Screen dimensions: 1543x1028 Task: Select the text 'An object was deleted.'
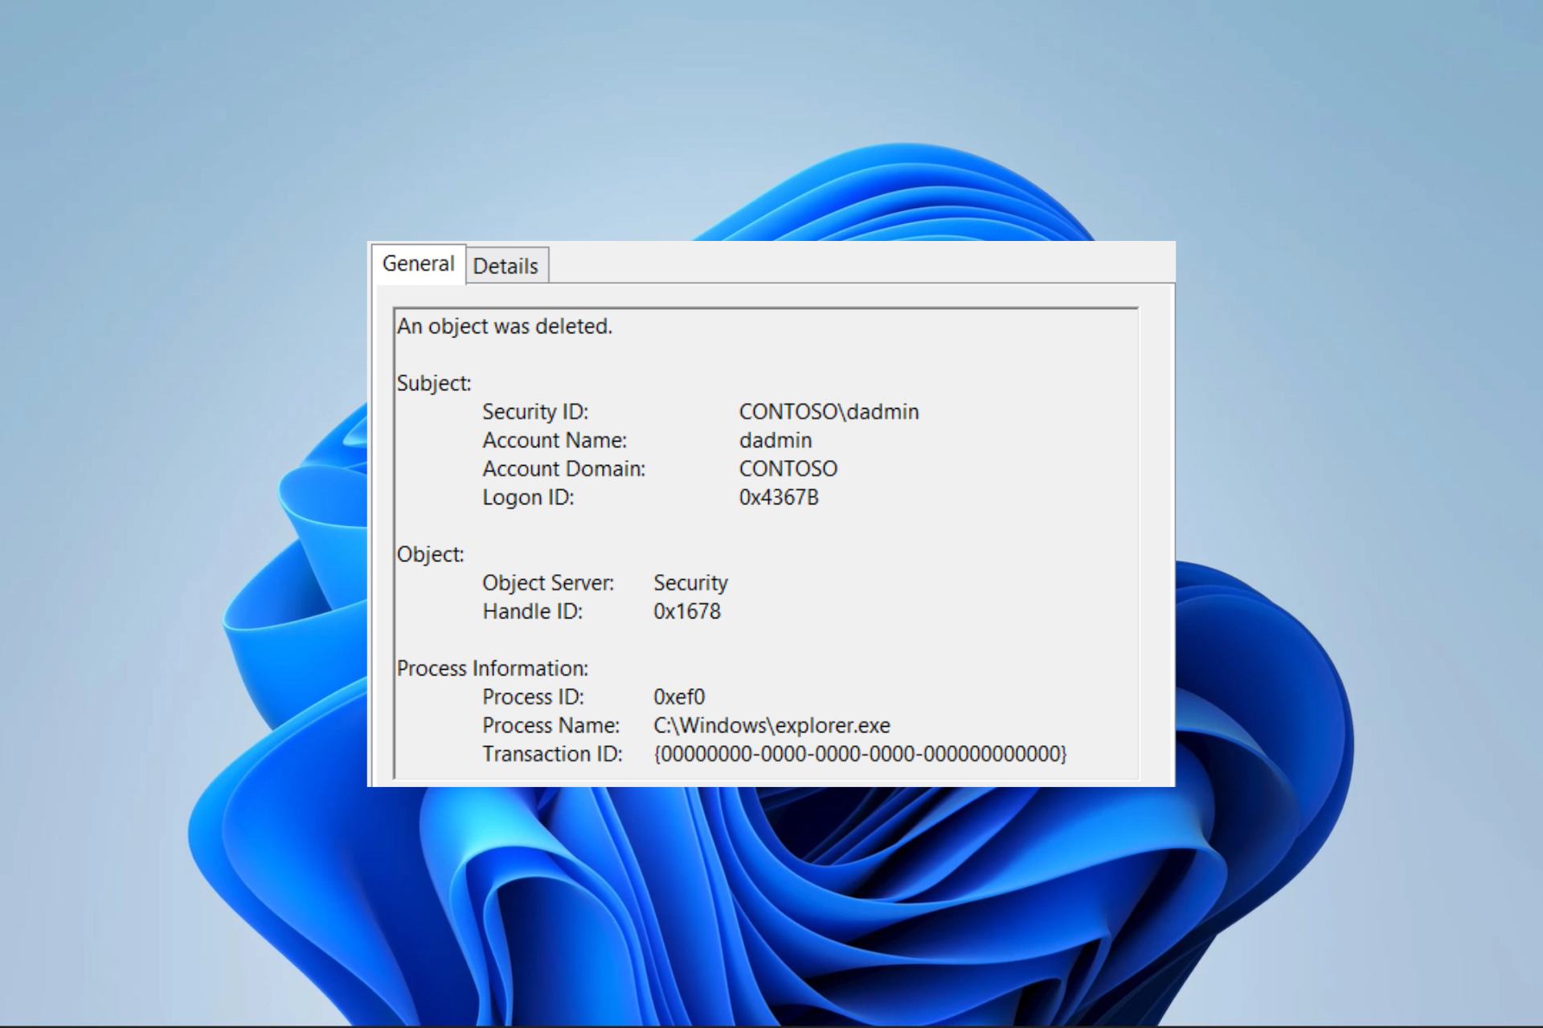(505, 327)
